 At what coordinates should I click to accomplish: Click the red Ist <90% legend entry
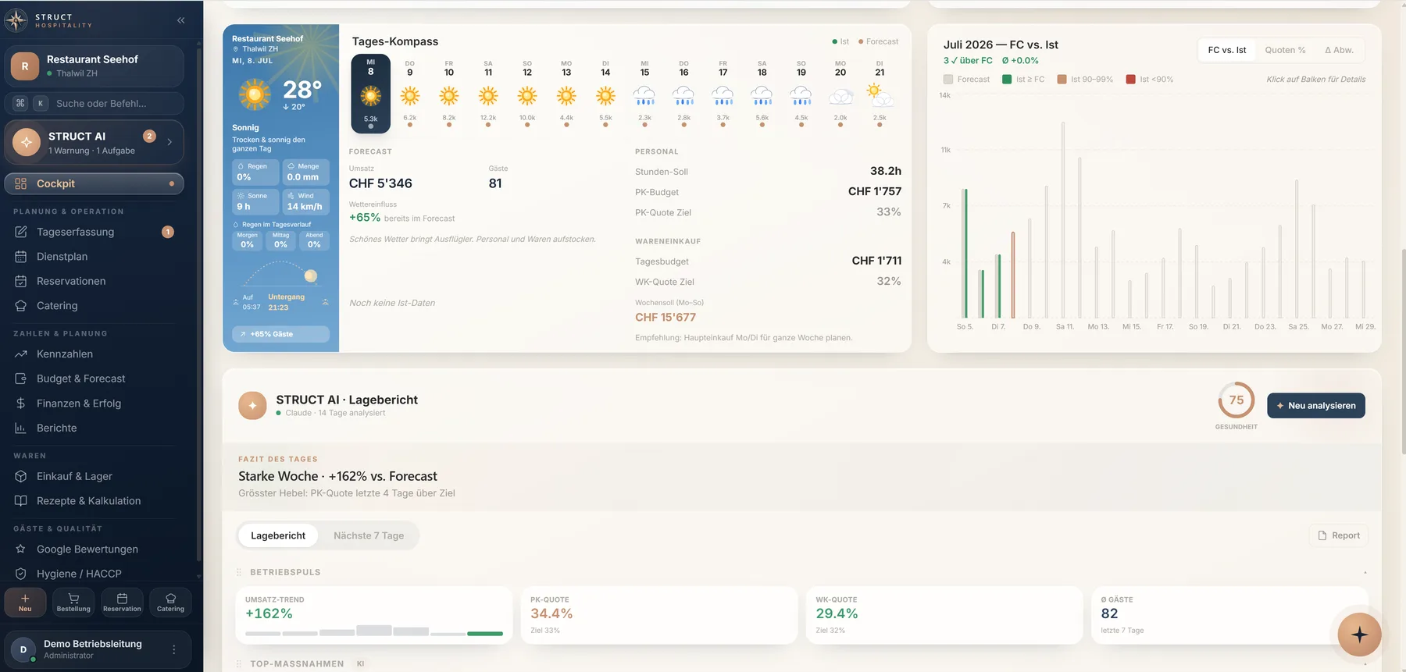1149,80
